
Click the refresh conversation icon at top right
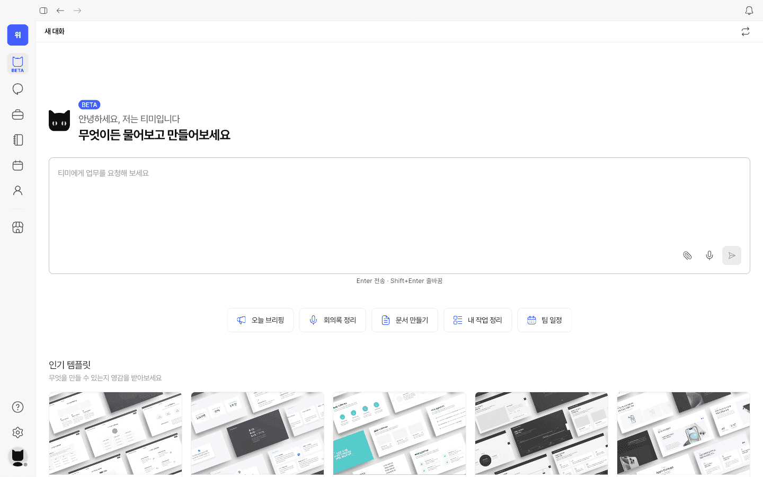click(x=746, y=32)
